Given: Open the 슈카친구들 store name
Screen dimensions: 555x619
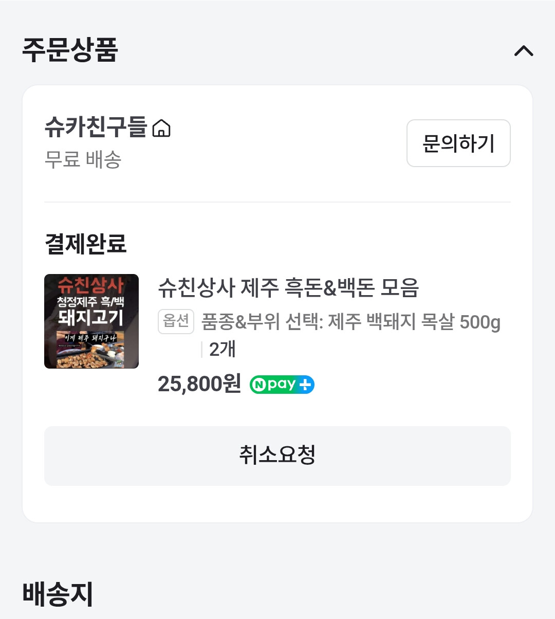Looking at the screenshot, I should click(x=96, y=127).
